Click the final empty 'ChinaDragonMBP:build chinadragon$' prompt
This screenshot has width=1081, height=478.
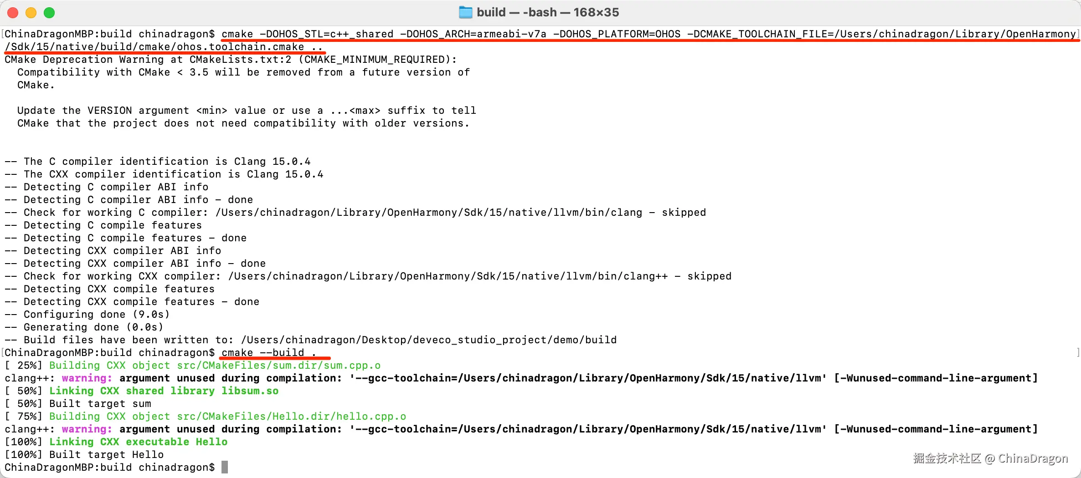pos(110,468)
